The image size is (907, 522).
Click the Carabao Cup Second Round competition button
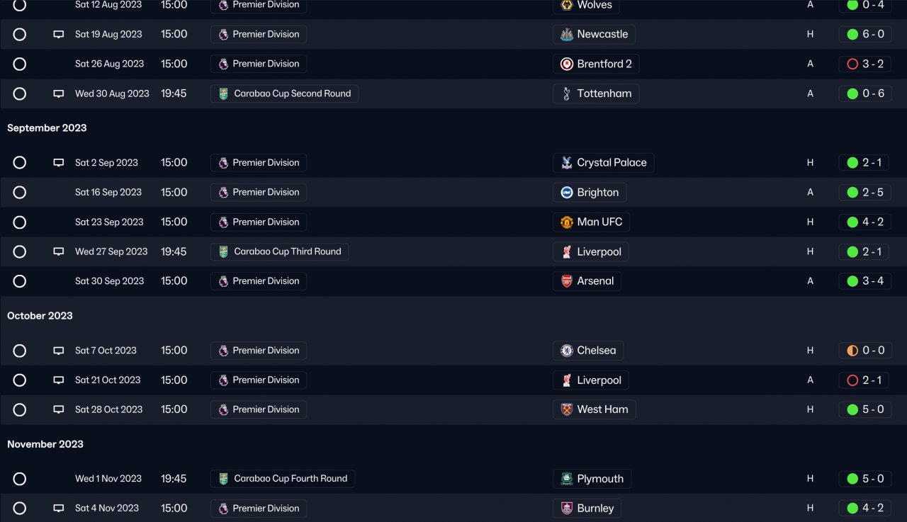(284, 93)
